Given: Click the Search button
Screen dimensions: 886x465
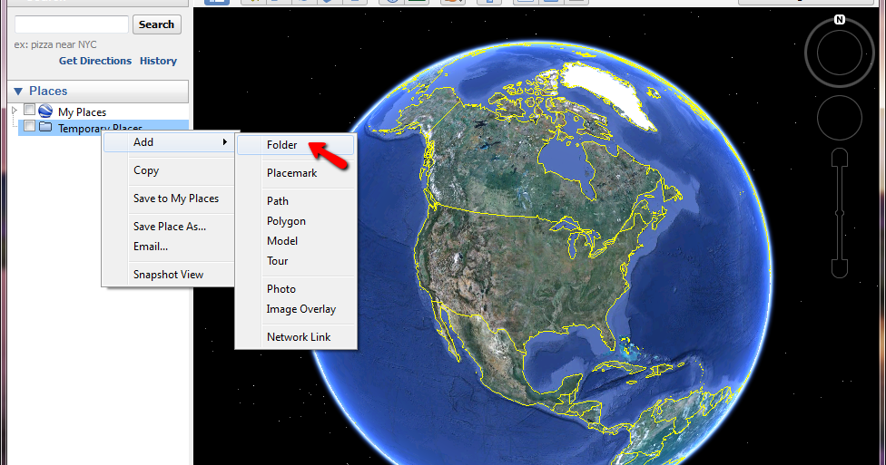Looking at the screenshot, I should click(x=156, y=24).
